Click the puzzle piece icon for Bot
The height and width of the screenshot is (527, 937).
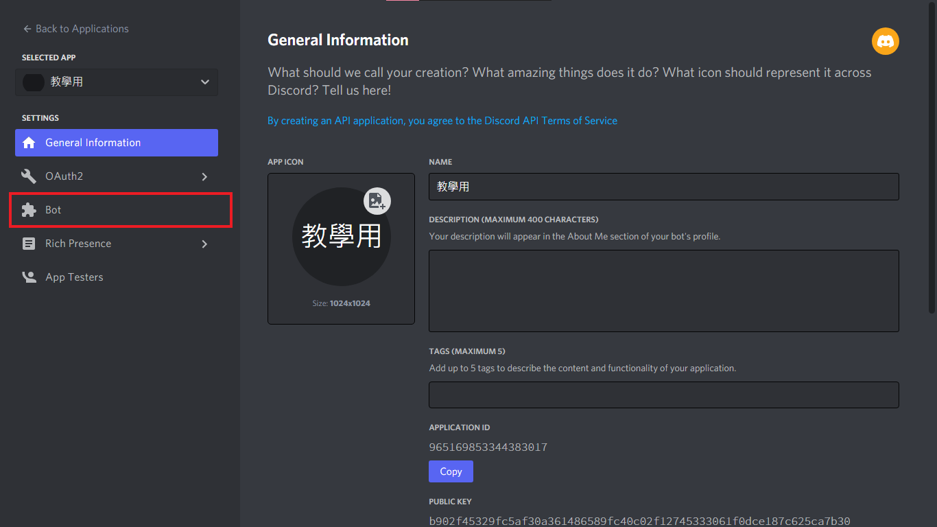click(x=29, y=210)
